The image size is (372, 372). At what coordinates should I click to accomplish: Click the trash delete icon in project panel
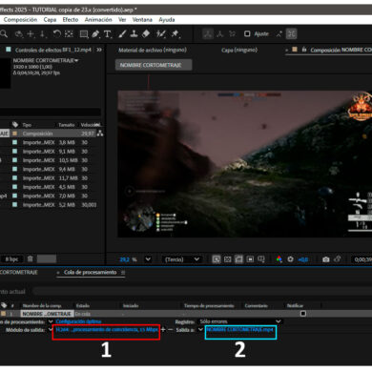pos(30,258)
